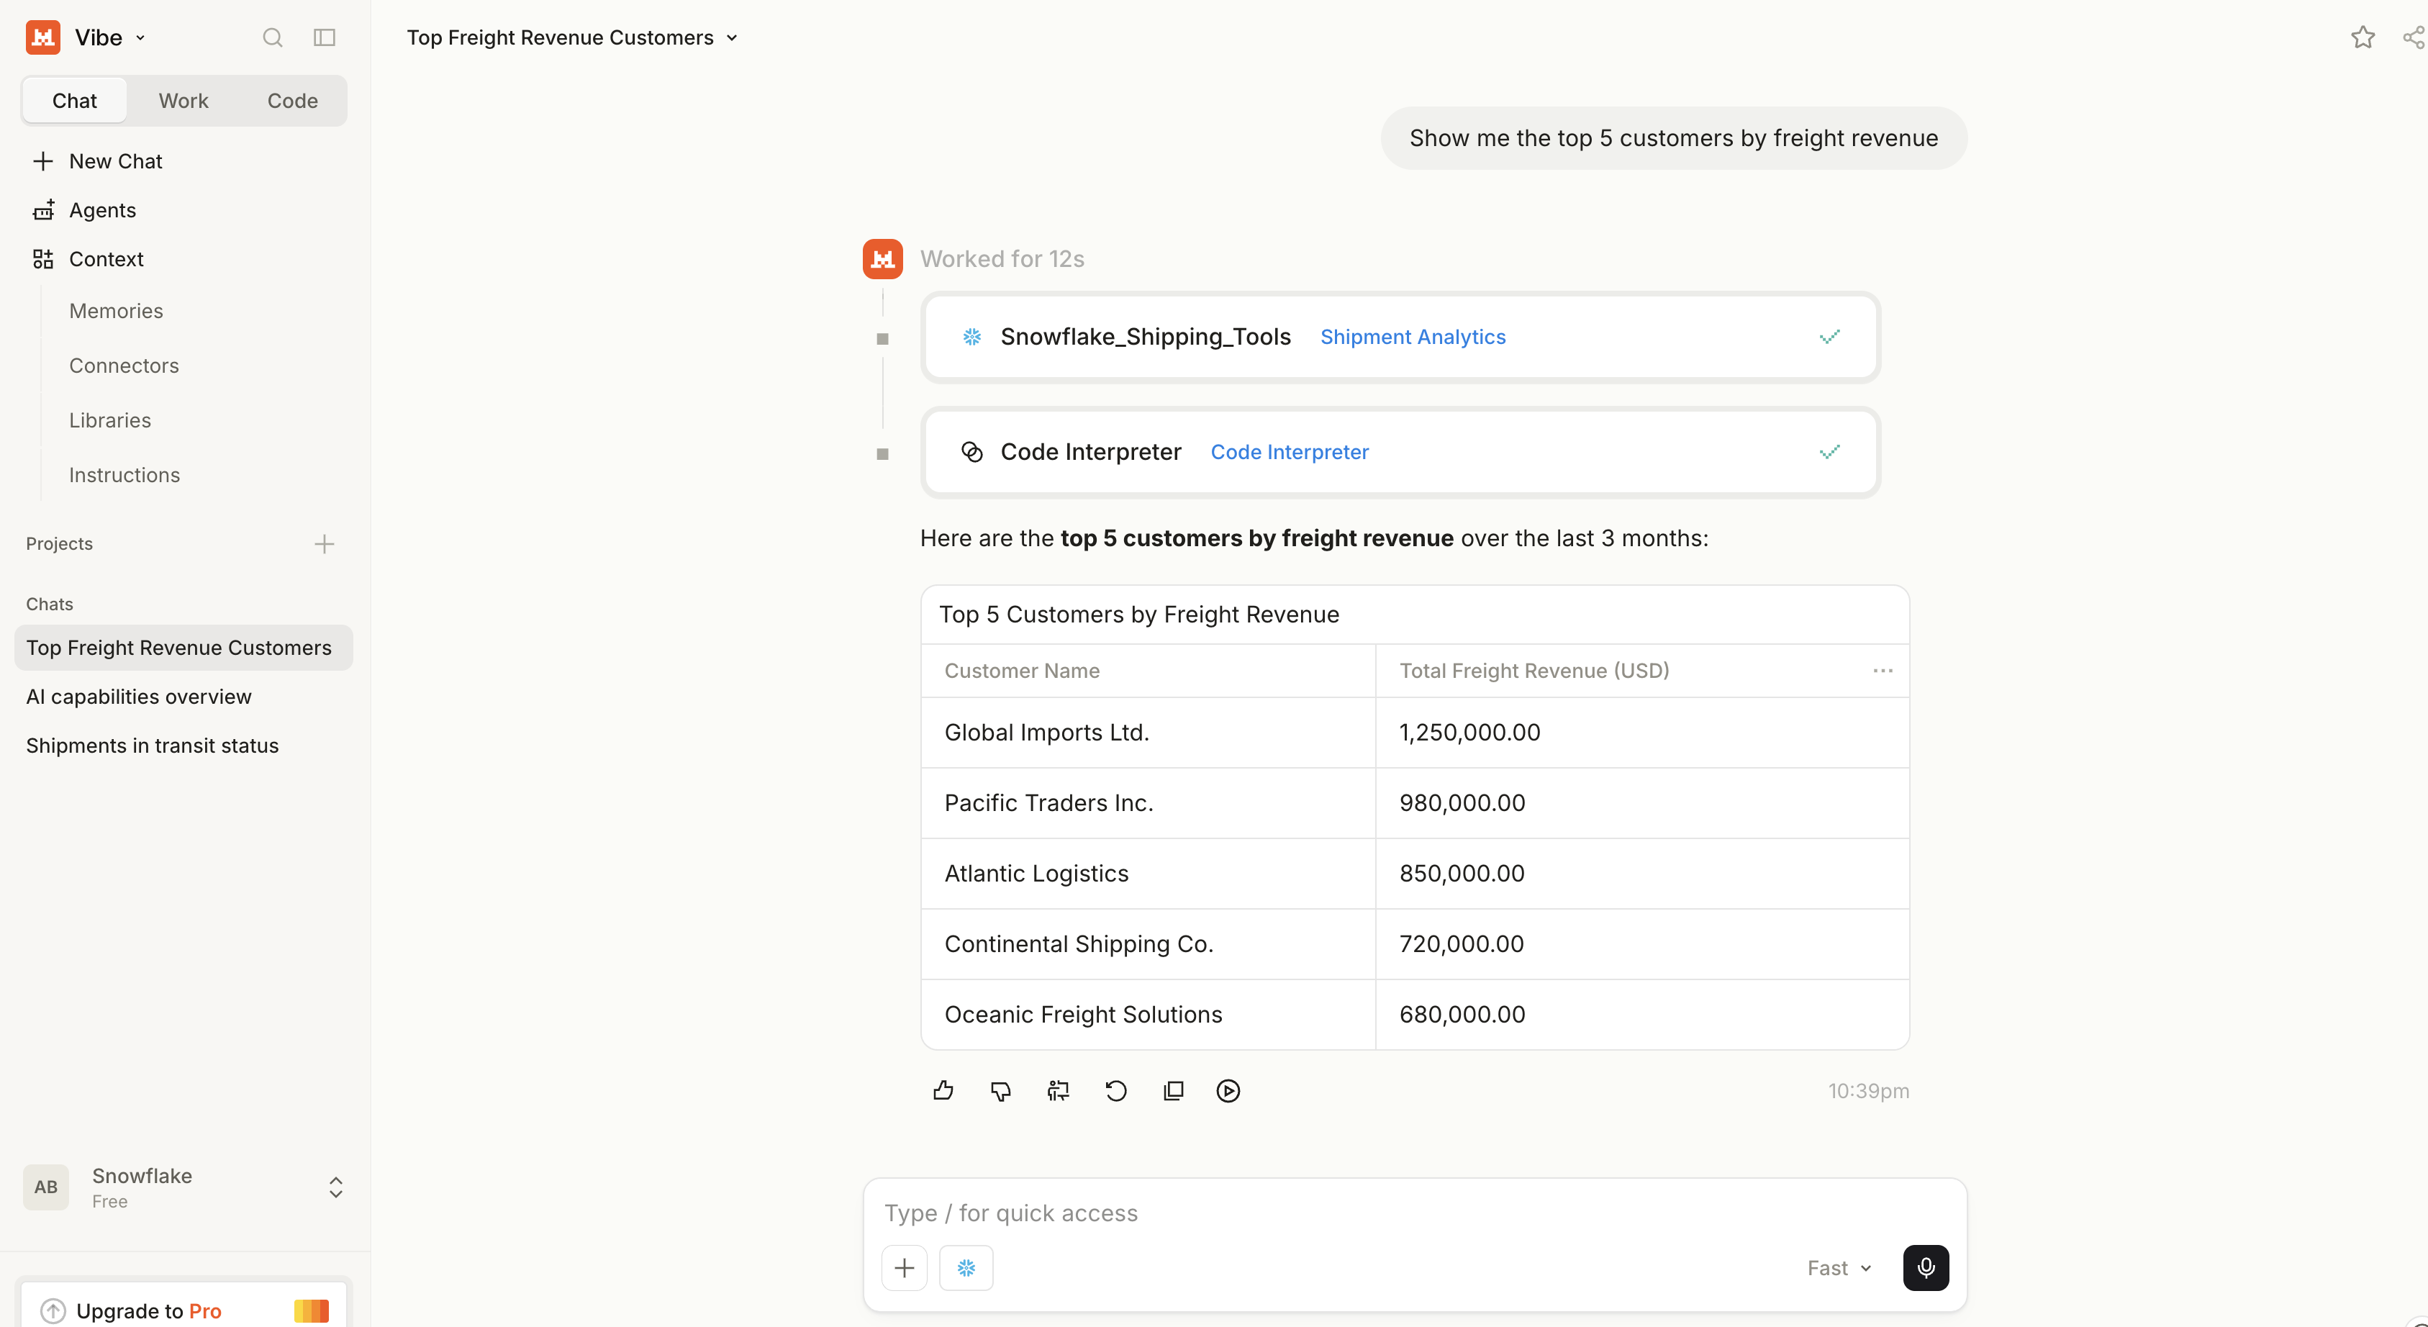This screenshot has width=2428, height=1327.
Task: Expand the Worked for 12s summary
Action: tap(1002, 259)
